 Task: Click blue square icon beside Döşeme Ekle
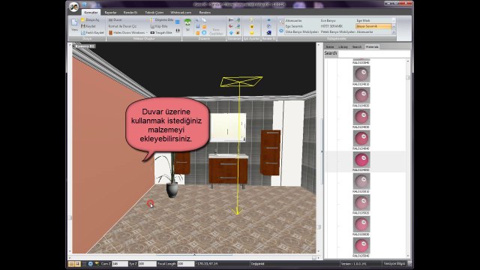[x=177, y=22]
